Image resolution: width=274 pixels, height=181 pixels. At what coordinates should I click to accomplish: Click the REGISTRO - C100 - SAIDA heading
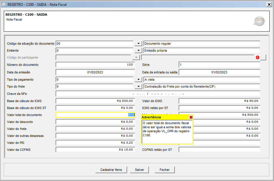(26, 15)
